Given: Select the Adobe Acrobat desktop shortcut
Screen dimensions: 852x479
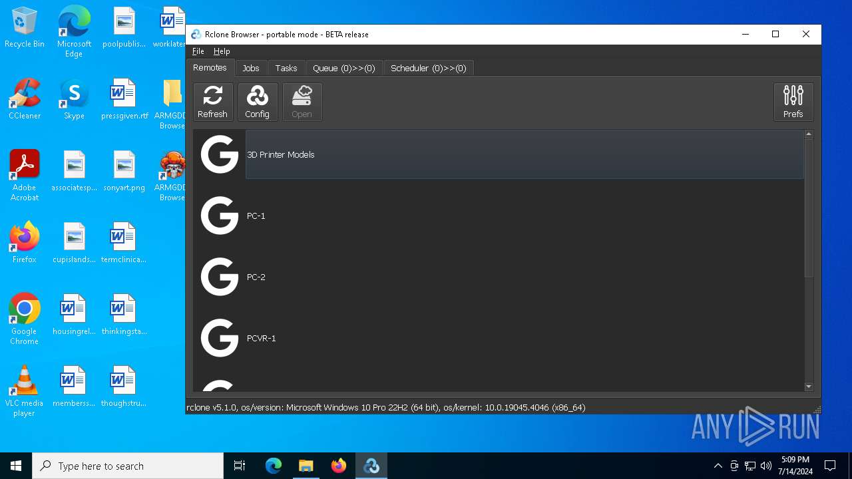Looking at the screenshot, I should coord(25,176).
